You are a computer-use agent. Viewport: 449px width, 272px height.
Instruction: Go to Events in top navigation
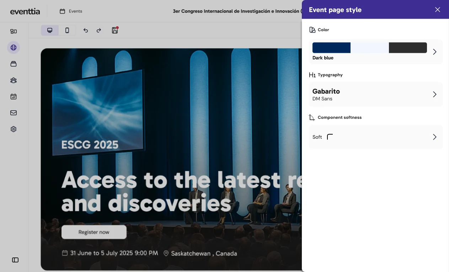point(71,11)
